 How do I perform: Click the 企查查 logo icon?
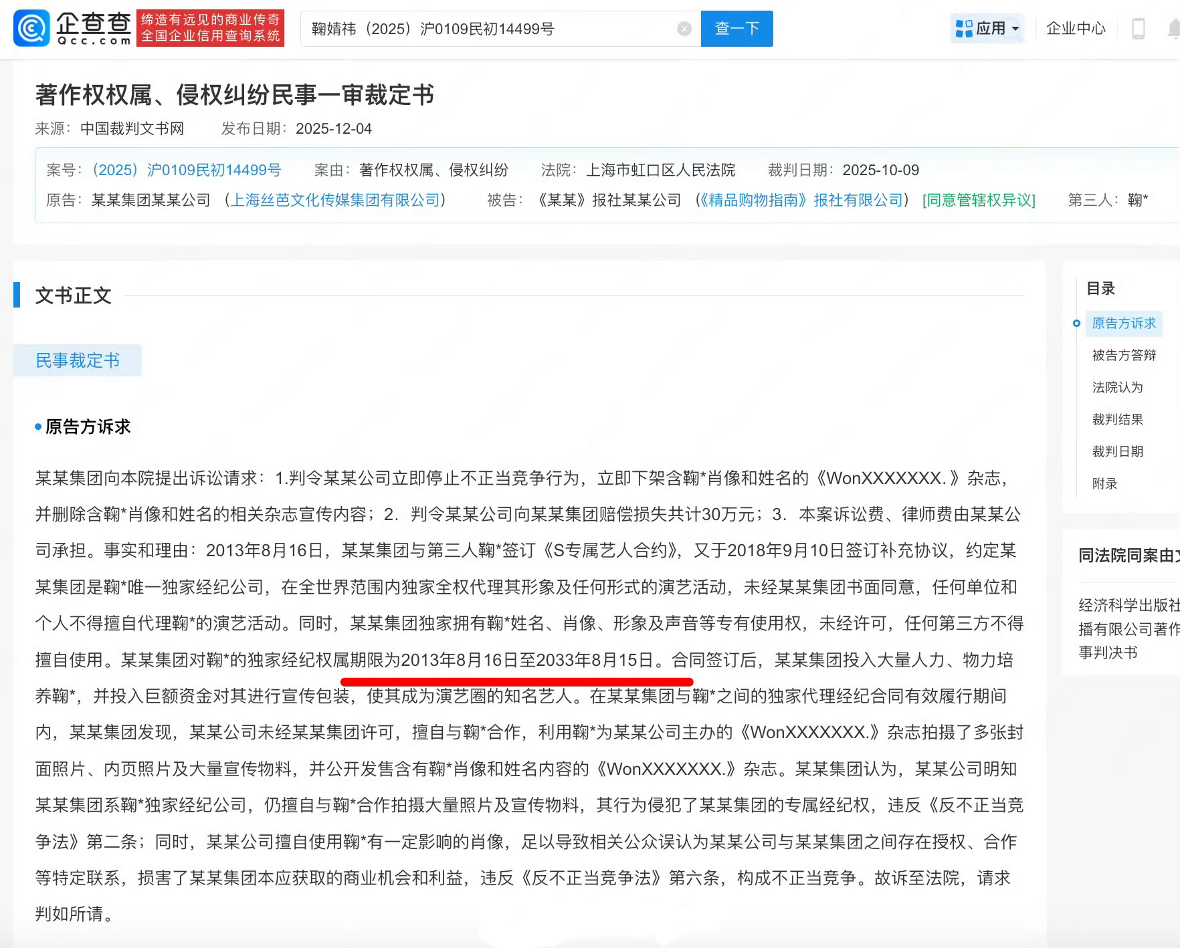(33, 28)
